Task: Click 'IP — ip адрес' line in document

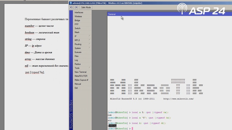Action: (x=33, y=46)
